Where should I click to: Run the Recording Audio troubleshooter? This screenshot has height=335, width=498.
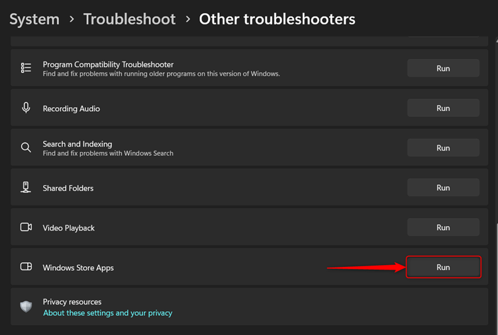443,108
